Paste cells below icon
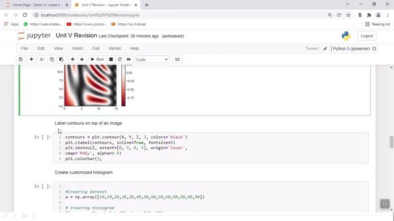 pyautogui.click(x=62, y=60)
